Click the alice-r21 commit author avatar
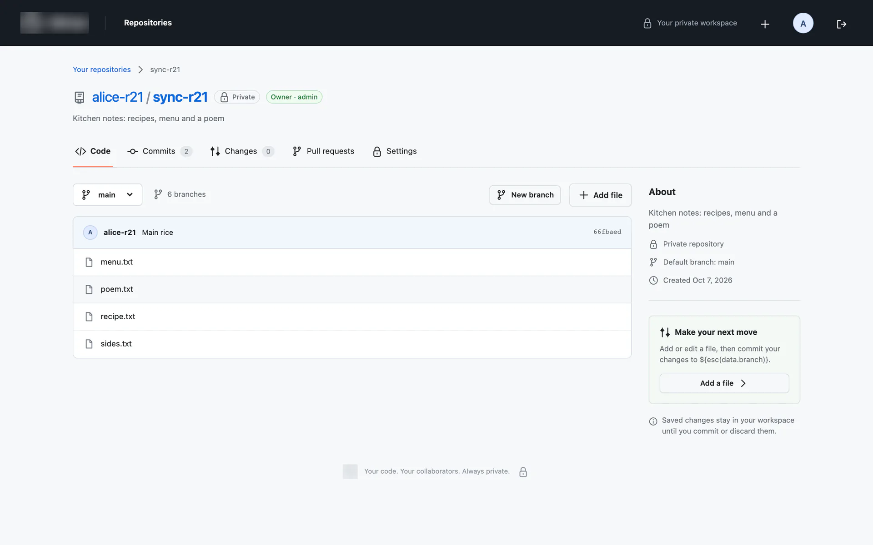Image resolution: width=873 pixels, height=545 pixels. [90, 232]
